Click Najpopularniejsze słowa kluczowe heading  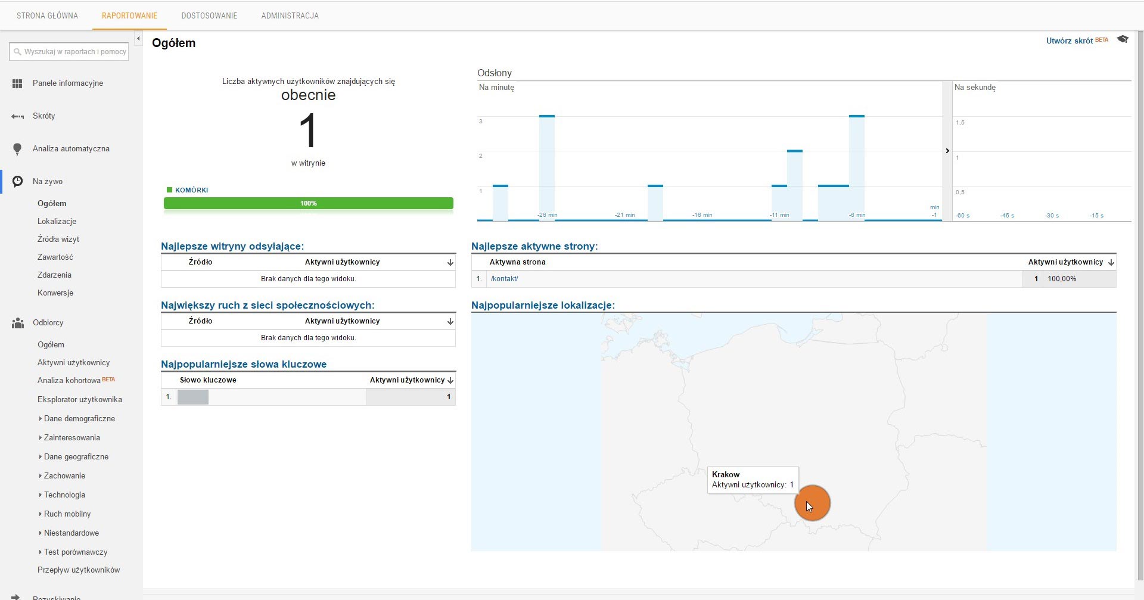coord(244,364)
